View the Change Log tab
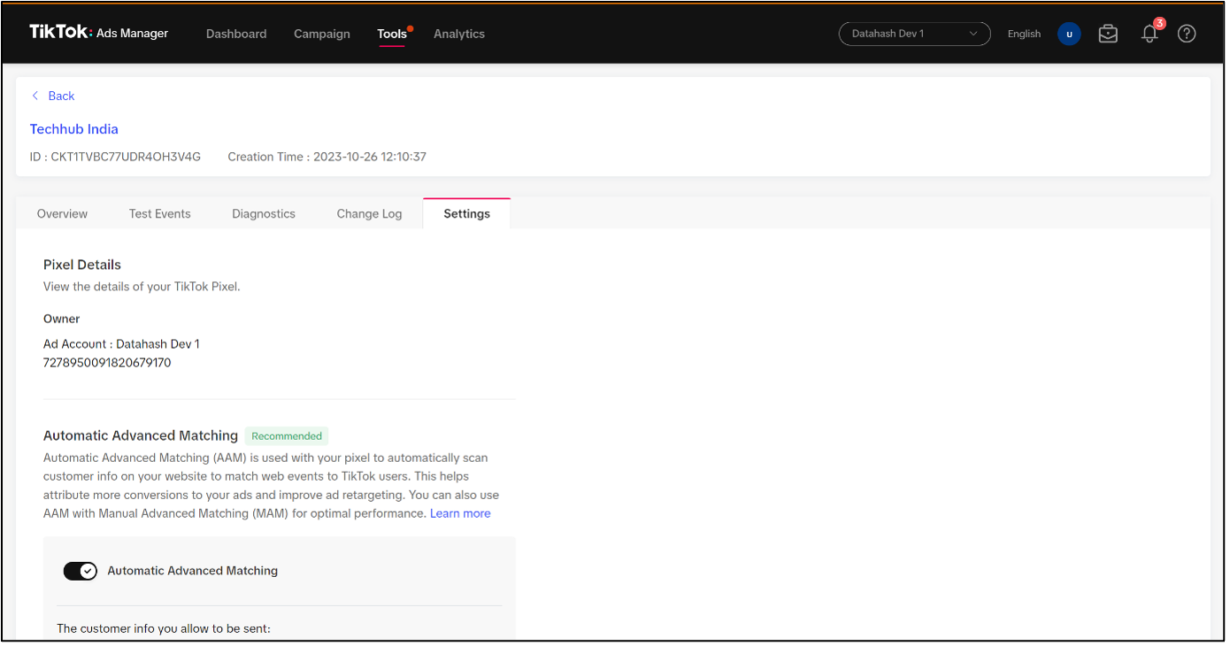1230x646 pixels. point(369,213)
